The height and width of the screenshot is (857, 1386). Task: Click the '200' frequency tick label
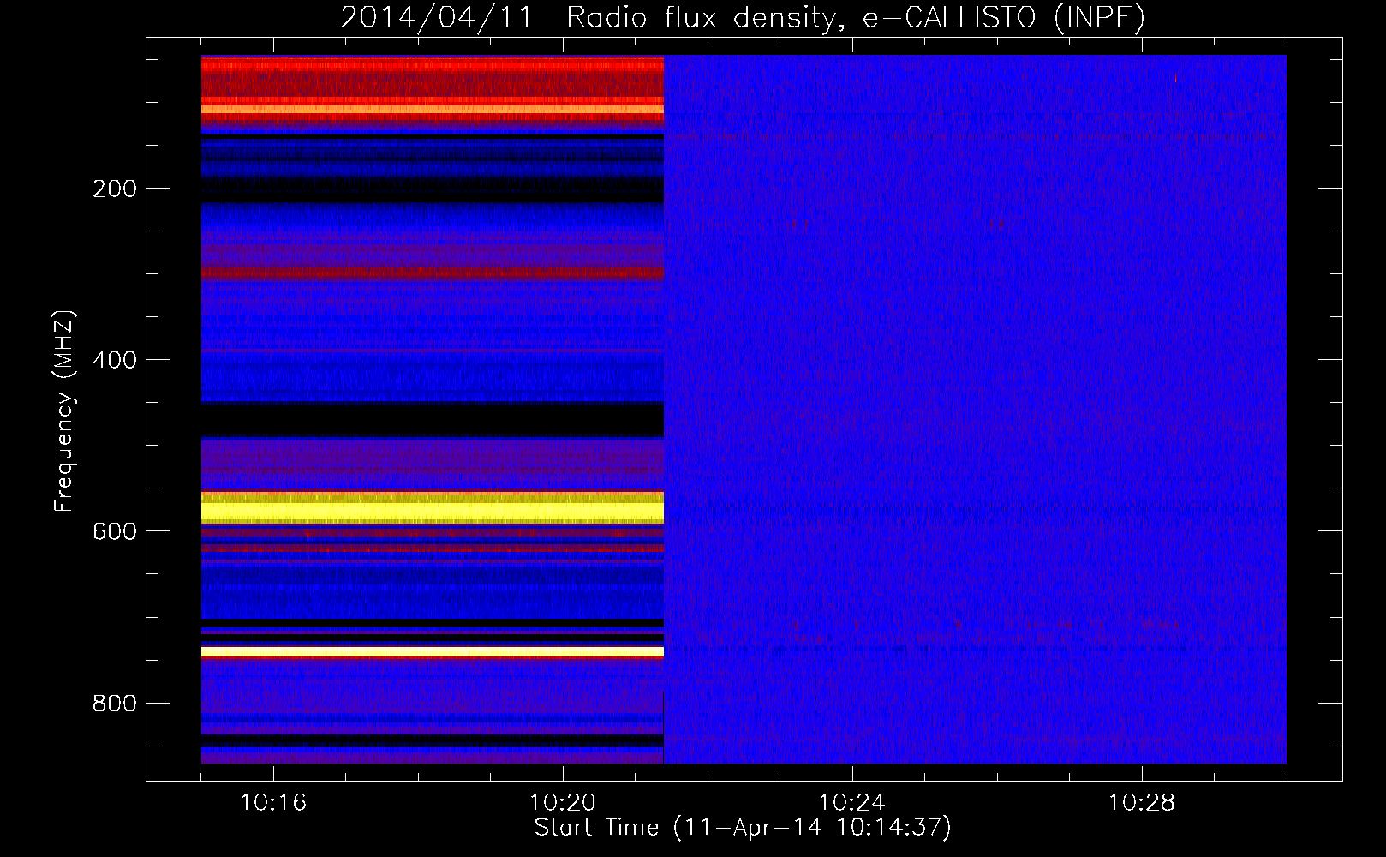coord(115,189)
